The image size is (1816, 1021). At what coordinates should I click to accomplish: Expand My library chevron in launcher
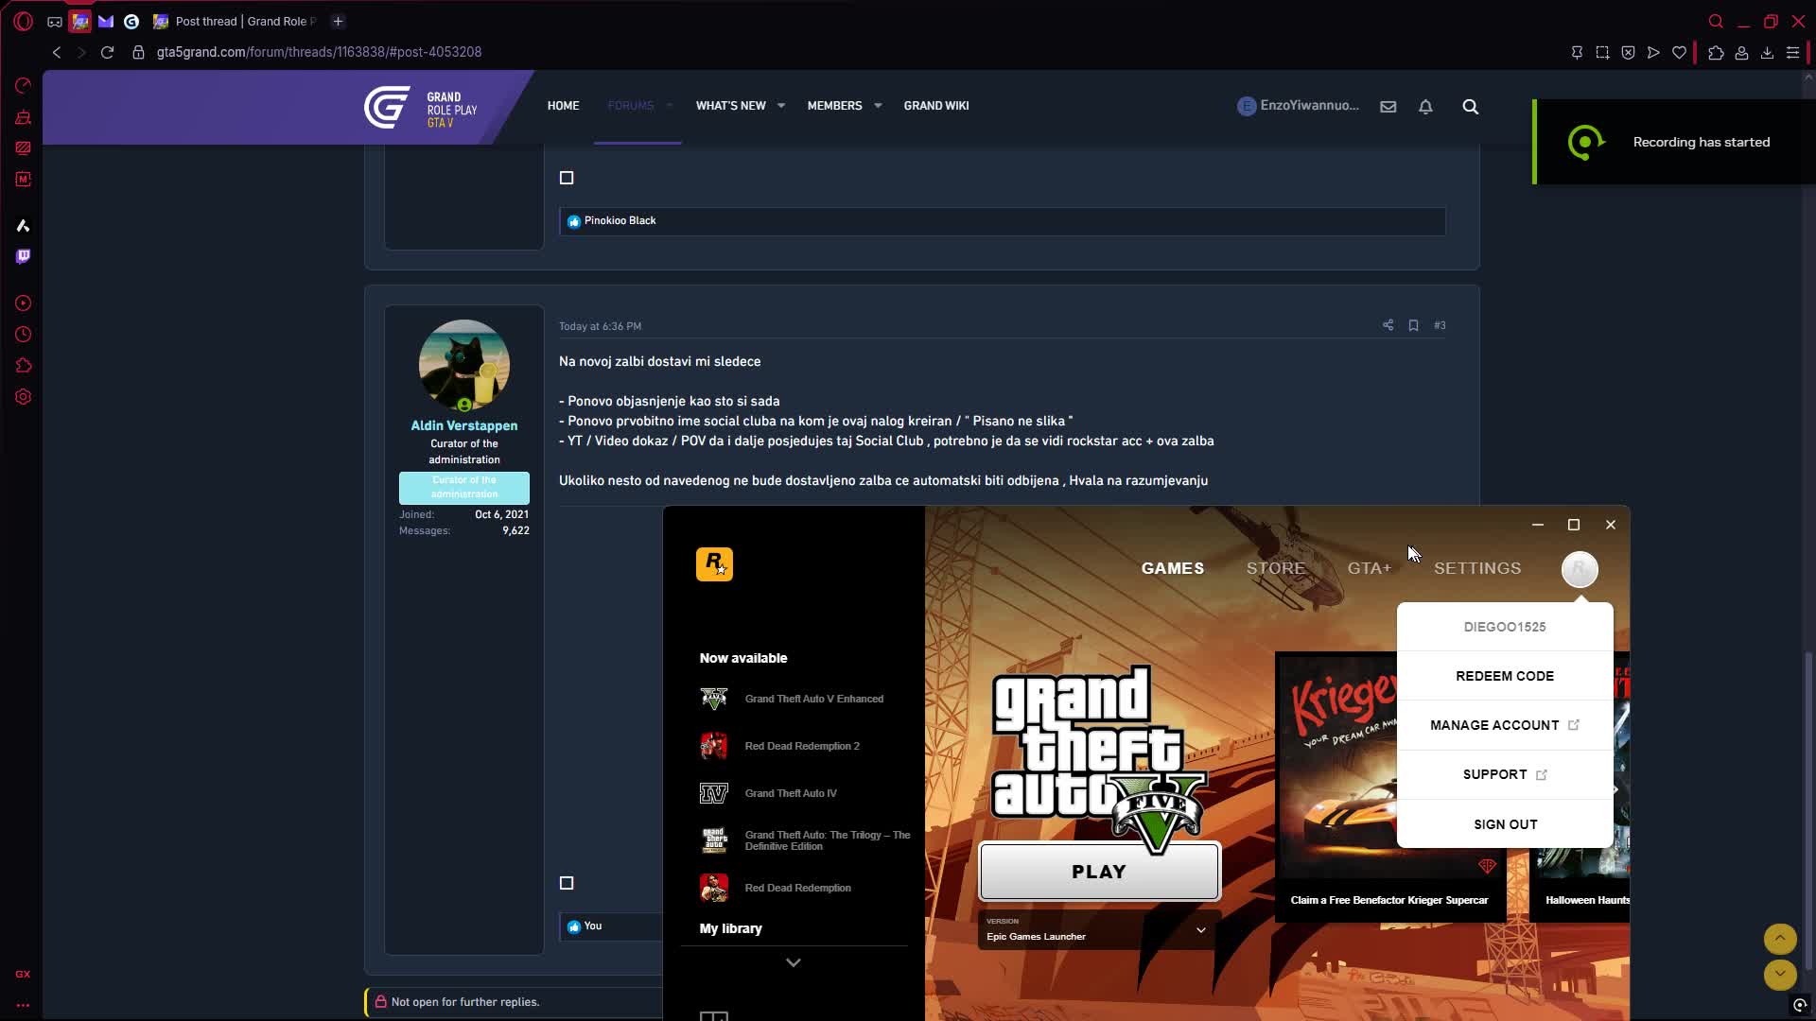click(x=793, y=962)
